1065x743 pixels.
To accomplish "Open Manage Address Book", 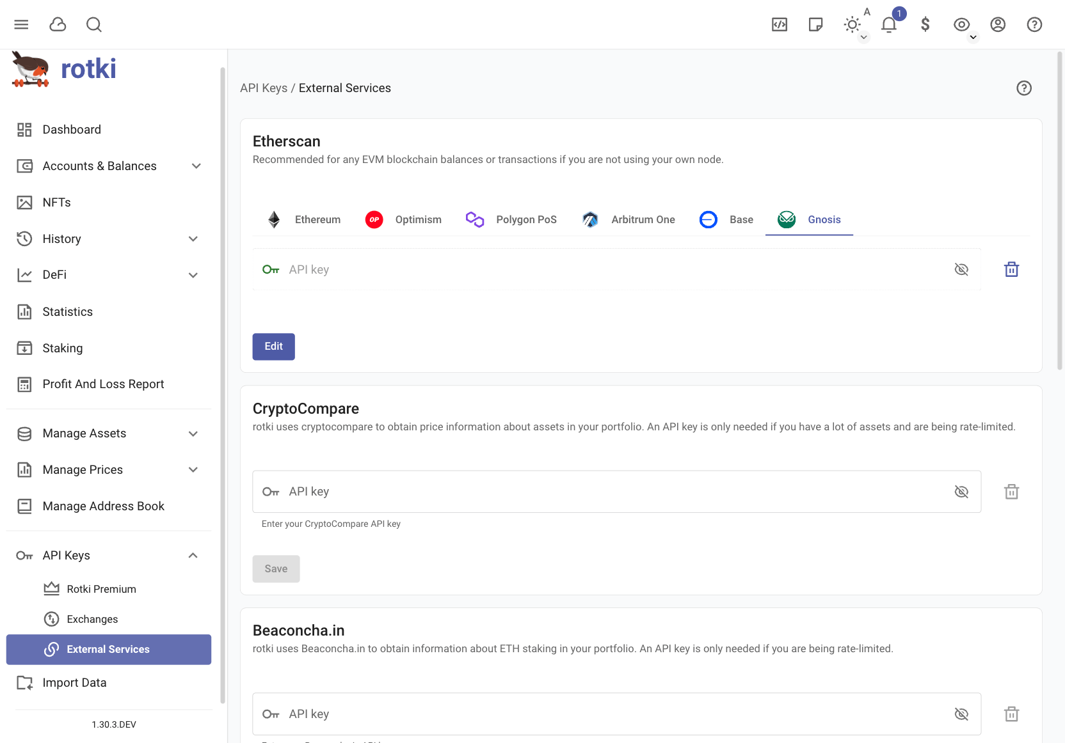I will [x=109, y=506].
